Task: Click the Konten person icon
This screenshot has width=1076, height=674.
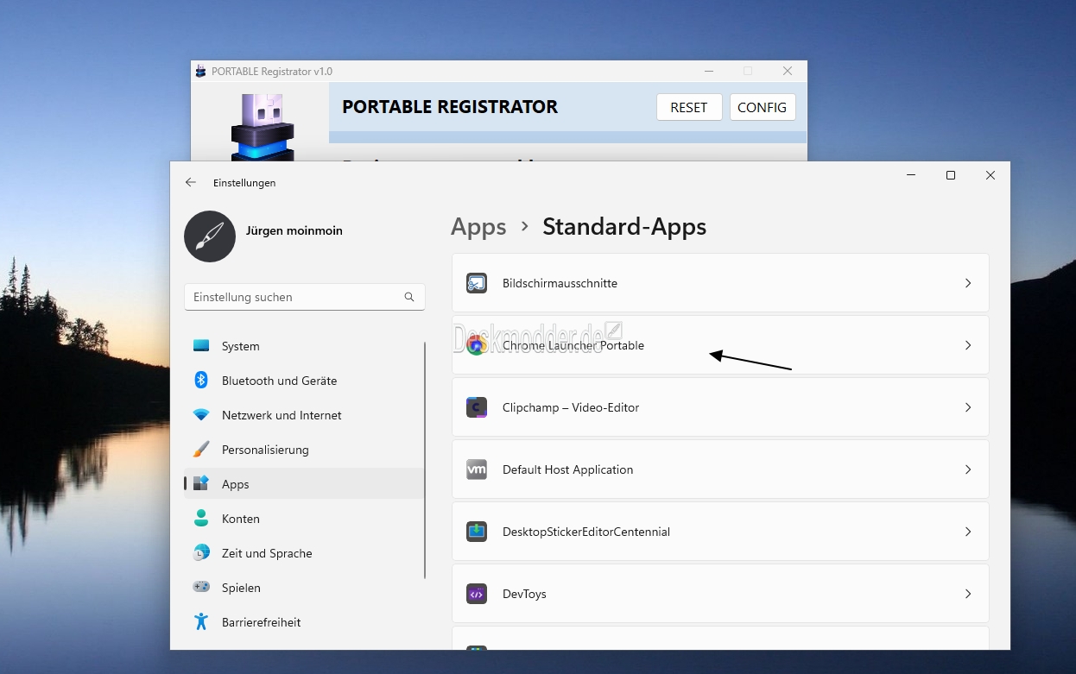Action: 201,519
